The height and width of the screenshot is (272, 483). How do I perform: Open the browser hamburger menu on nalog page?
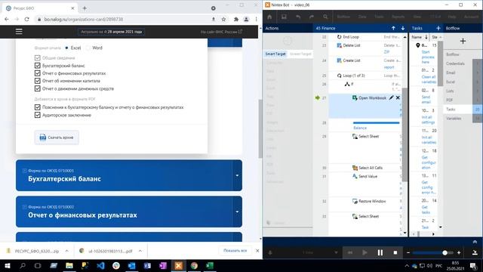click(x=19, y=32)
